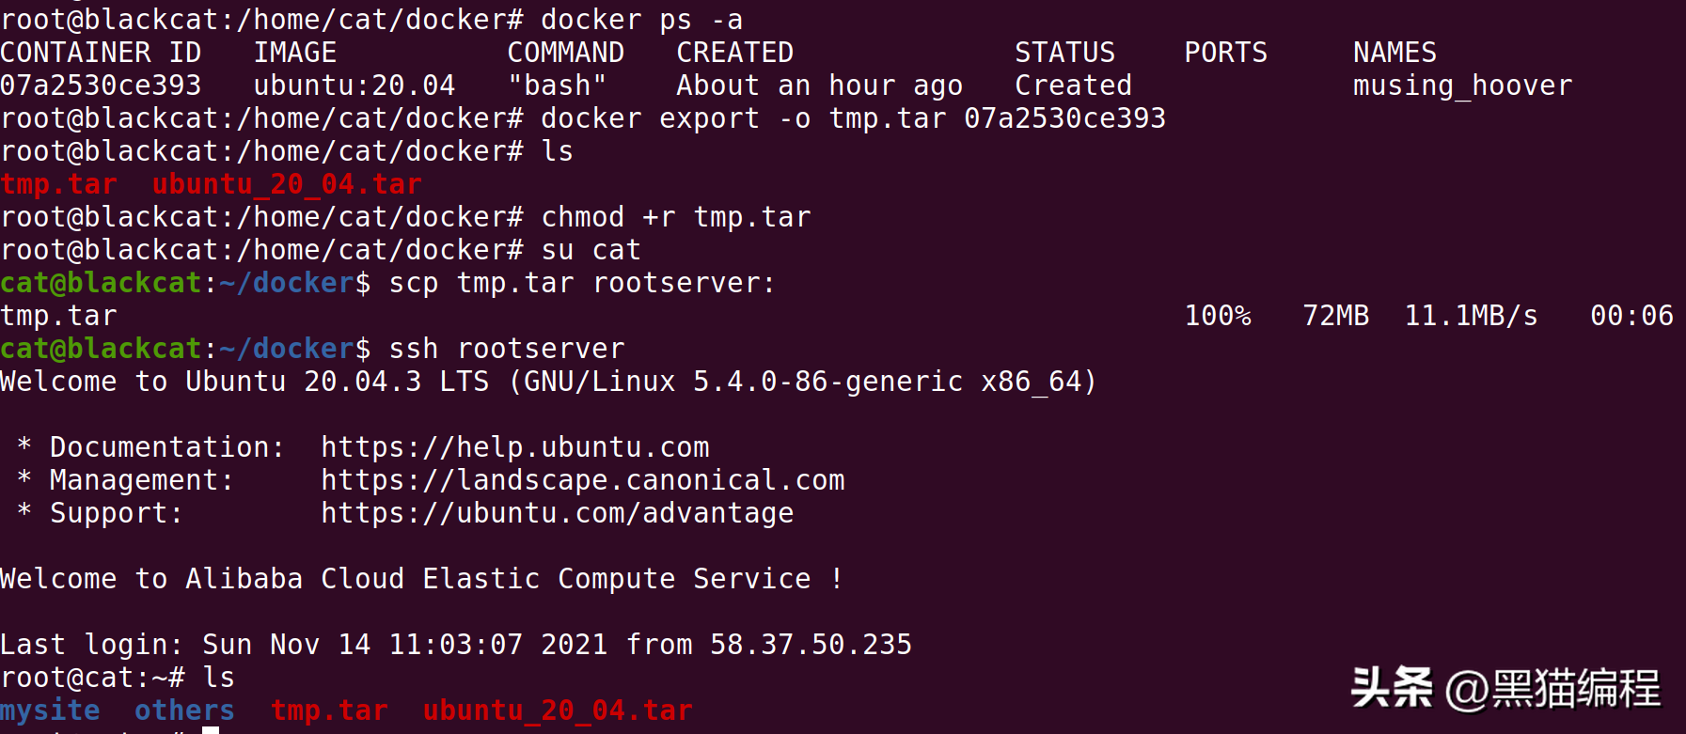Open the help.ubuntu.com documentation URL
1686x734 pixels.
coord(514,447)
